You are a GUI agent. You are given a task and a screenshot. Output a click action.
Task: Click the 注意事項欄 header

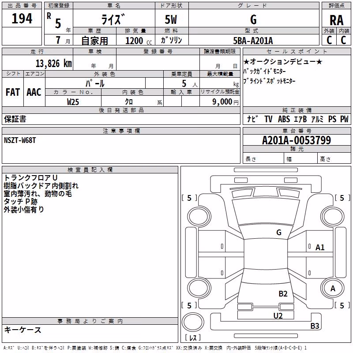click(x=121, y=131)
